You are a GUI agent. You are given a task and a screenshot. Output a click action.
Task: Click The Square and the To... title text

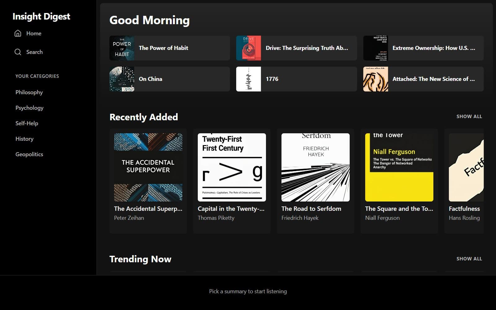(x=399, y=209)
